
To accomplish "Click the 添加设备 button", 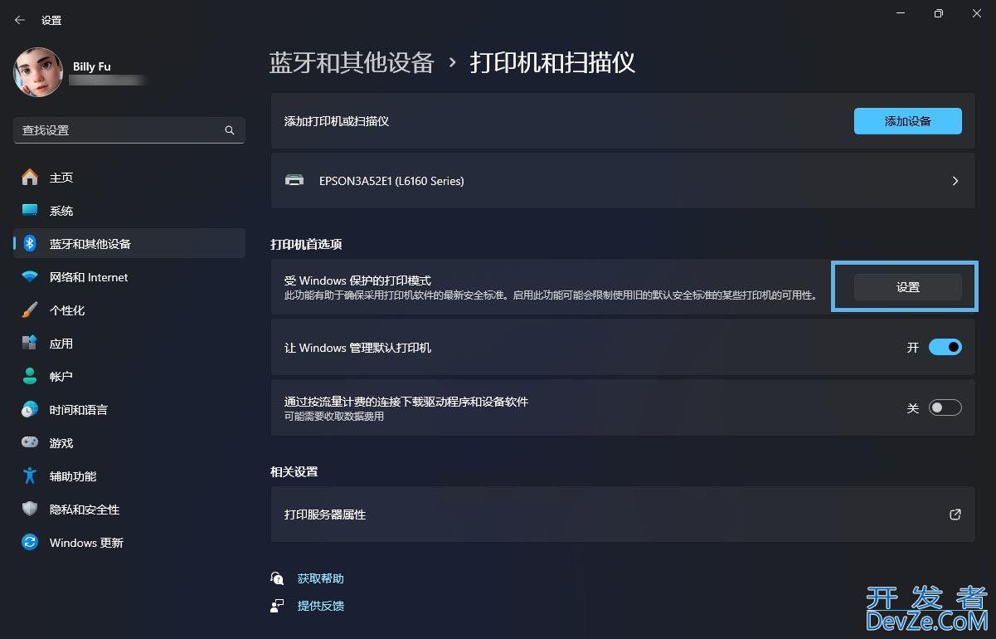I will tap(908, 121).
